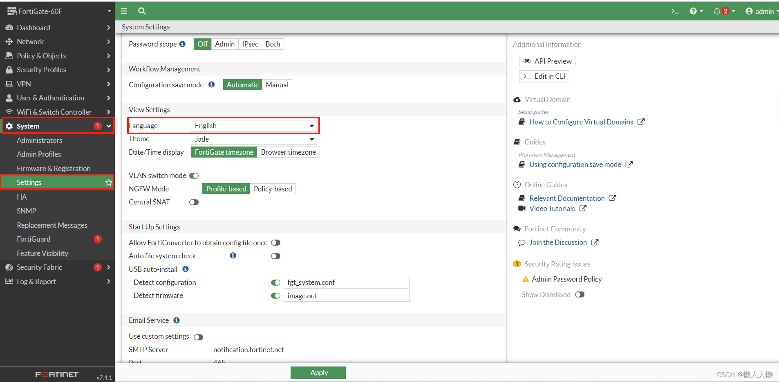
Task: Open the CLI console icon in the header
Action: (x=675, y=11)
